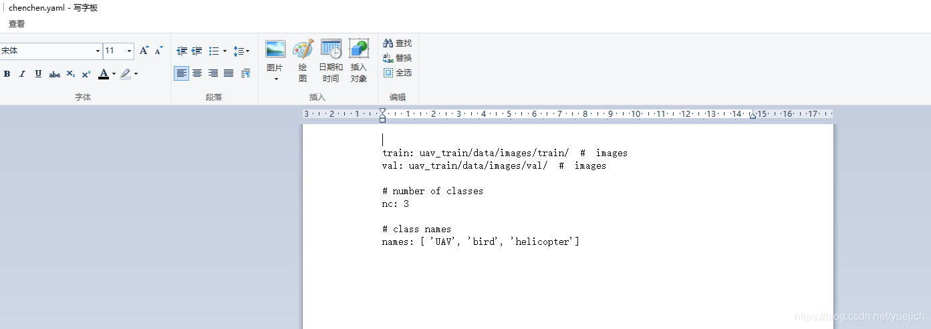Insert a picture via 图片 icon
The width and height of the screenshot is (931, 329).
point(275,49)
